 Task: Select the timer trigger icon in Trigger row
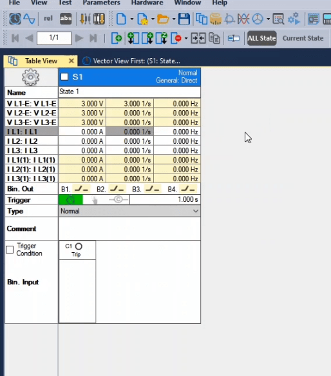pyautogui.click(x=71, y=199)
